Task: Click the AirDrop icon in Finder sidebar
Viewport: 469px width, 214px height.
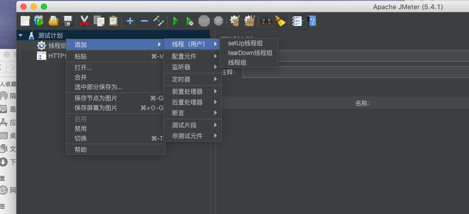Action: [x=4, y=96]
